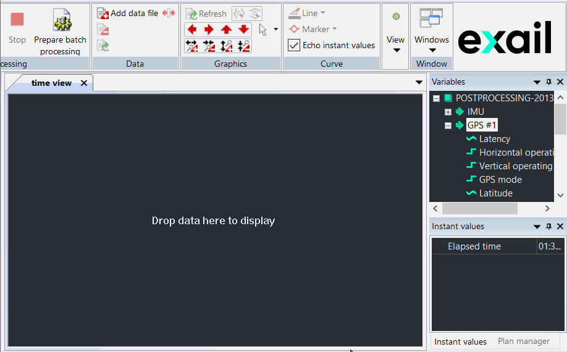Click the horizontal zoom-out magnifier icon
Screen dimensions: 567x352
209,46
